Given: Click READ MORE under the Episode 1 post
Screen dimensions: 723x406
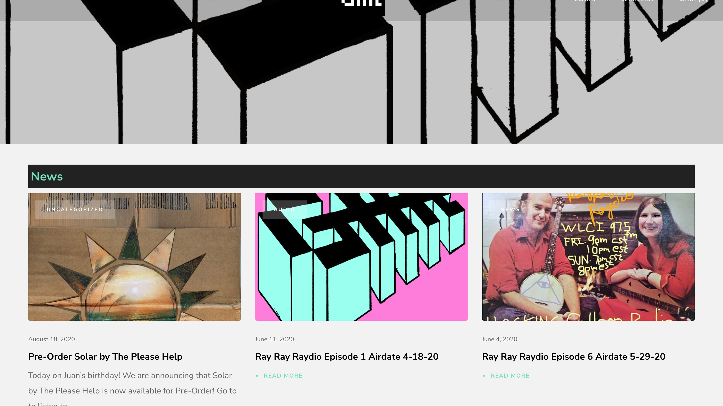Looking at the screenshot, I should point(283,376).
